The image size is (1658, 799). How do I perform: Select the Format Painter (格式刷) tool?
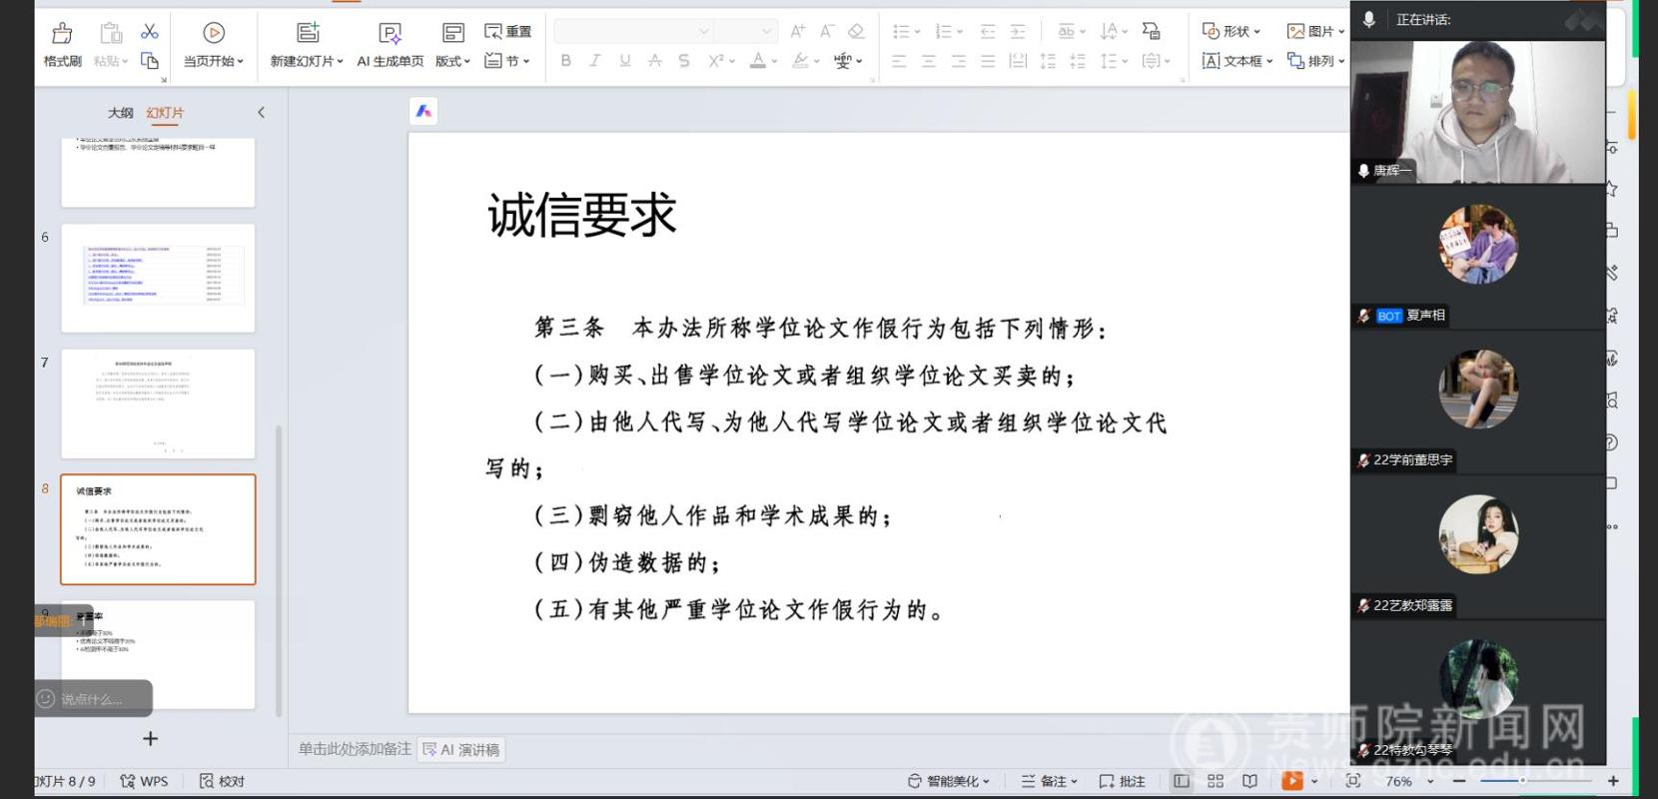coord(62,45)
